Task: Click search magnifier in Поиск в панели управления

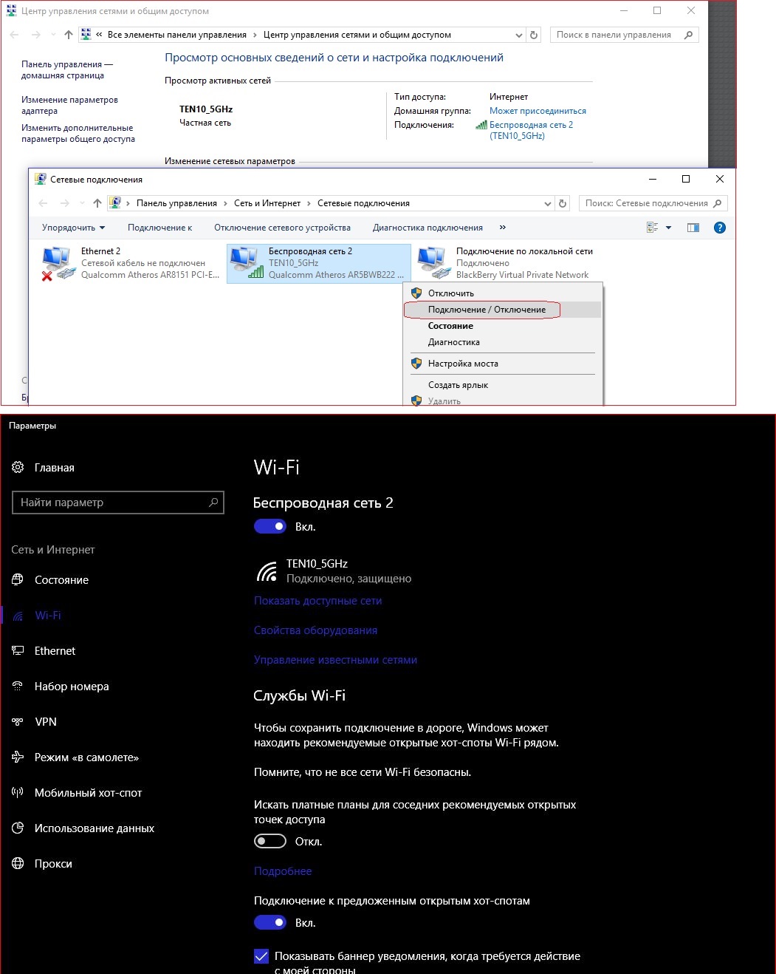Action: click(689, 35)
